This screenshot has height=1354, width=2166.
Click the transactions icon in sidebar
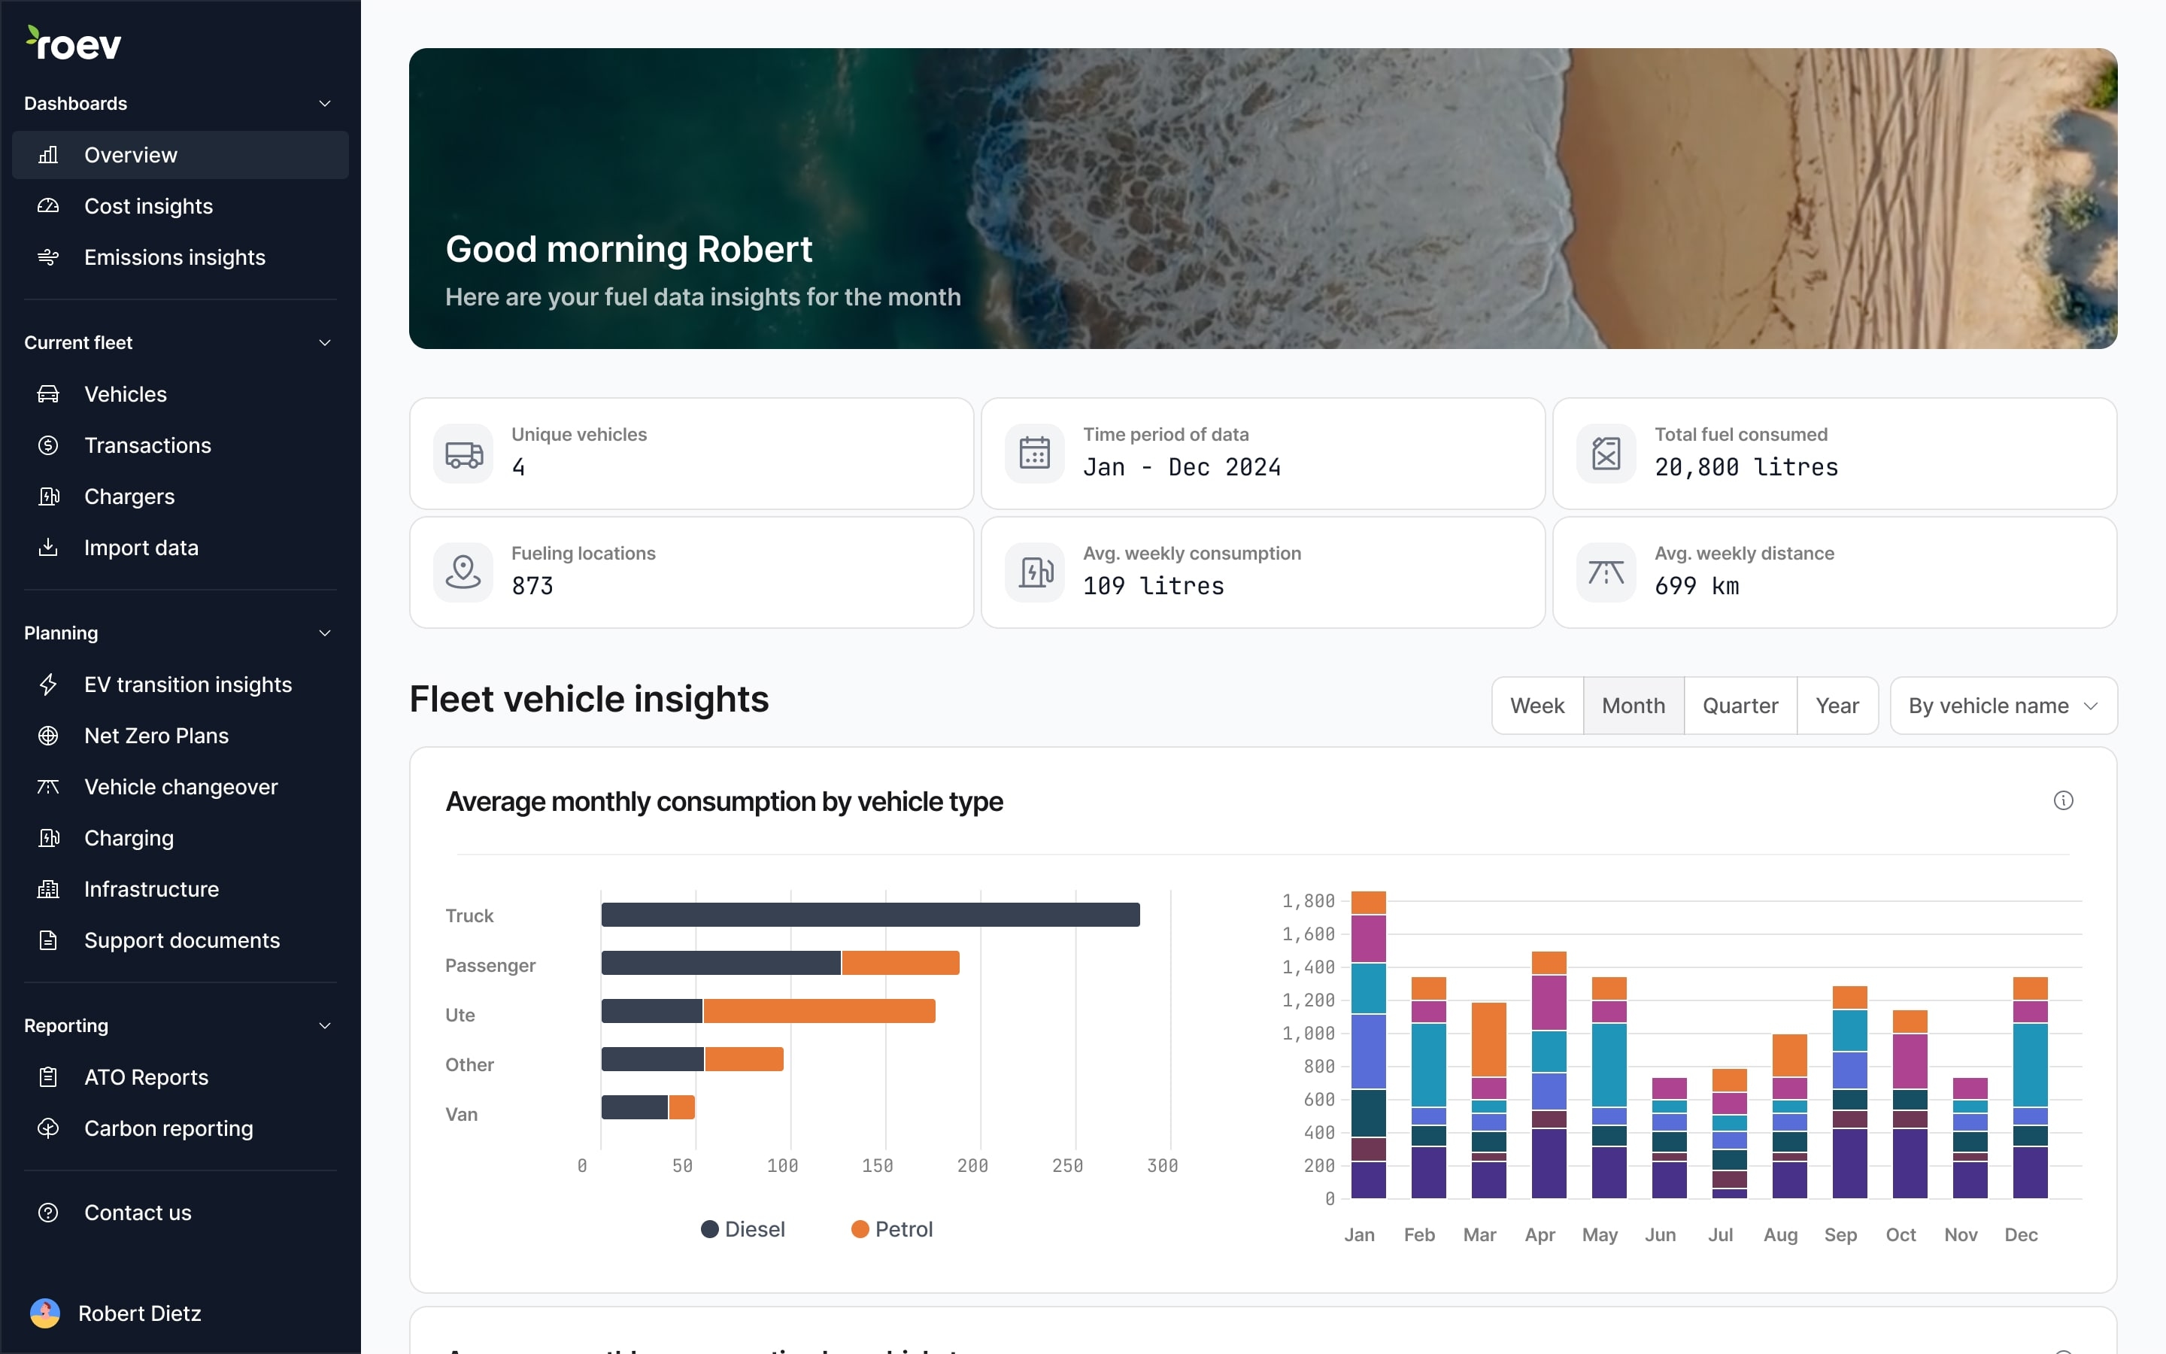[48, 445]
